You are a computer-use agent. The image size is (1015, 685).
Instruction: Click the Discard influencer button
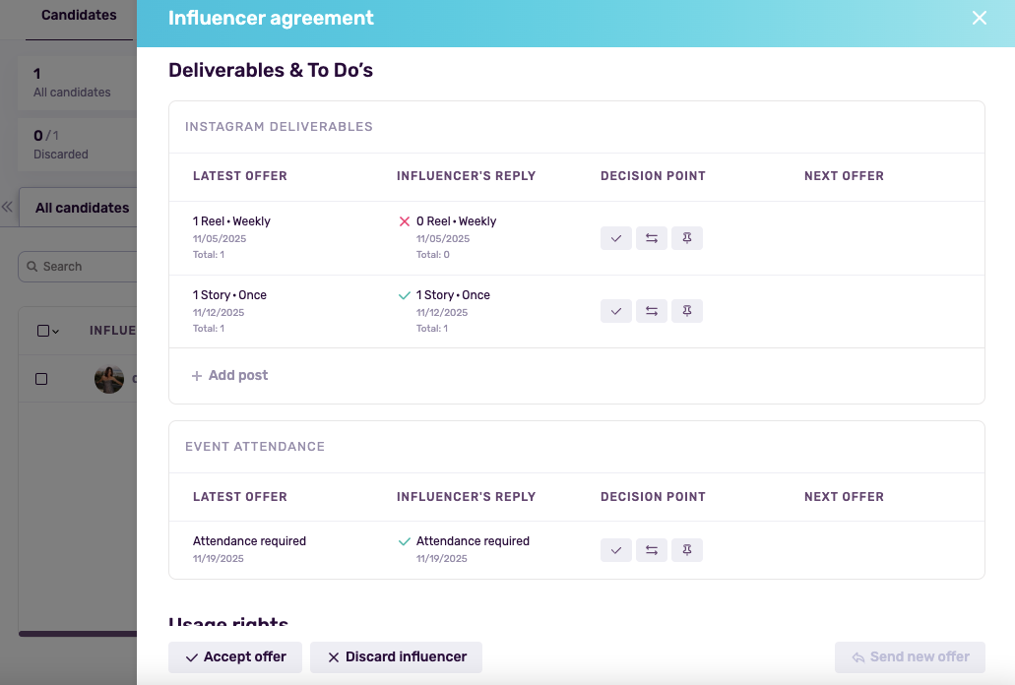coord(396,657)
